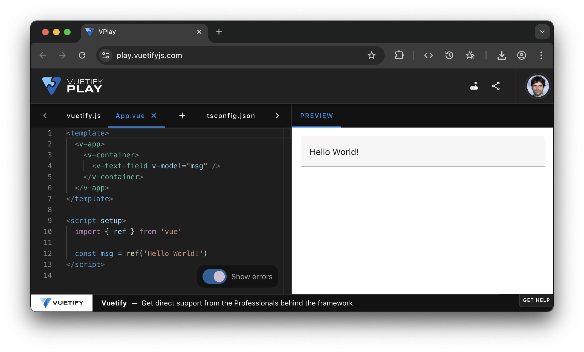Bookmark this page with the star icon
Image resolution: width=584 pixels, height=352 pixels.
pyautogui.click(x=372, y=55)
